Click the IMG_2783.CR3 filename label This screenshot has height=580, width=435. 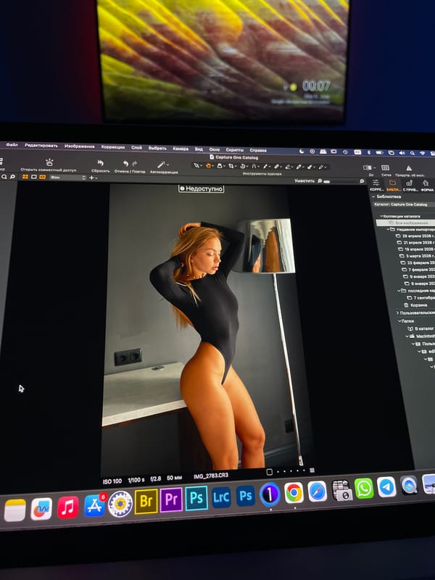pos(211,476)
